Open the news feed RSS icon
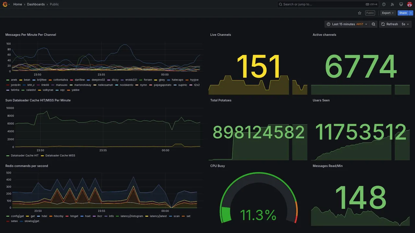Viewport: 415px width, 233px height. pyautogui.click(x=392, y=4)
